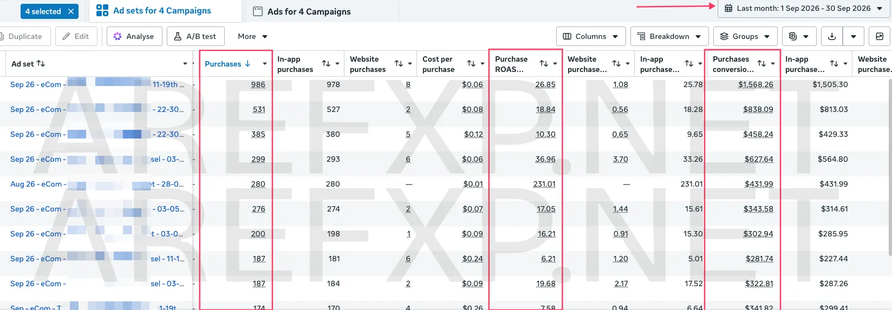
Task: Open In-app purchases column caret
Action: coord(337,64)
